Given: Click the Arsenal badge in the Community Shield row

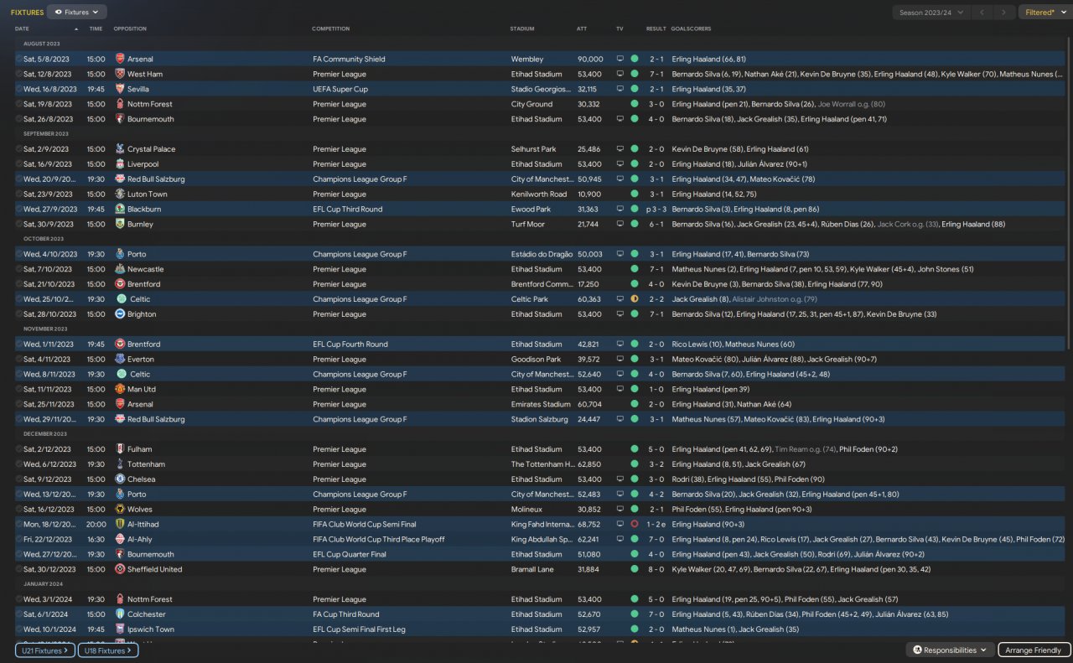Looking at the screenshot, I should (x=120, y=60).
